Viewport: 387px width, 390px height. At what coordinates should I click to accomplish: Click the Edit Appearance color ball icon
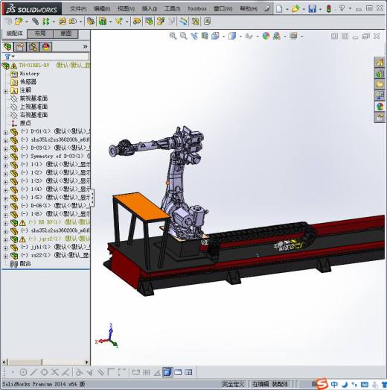[266, 36]
